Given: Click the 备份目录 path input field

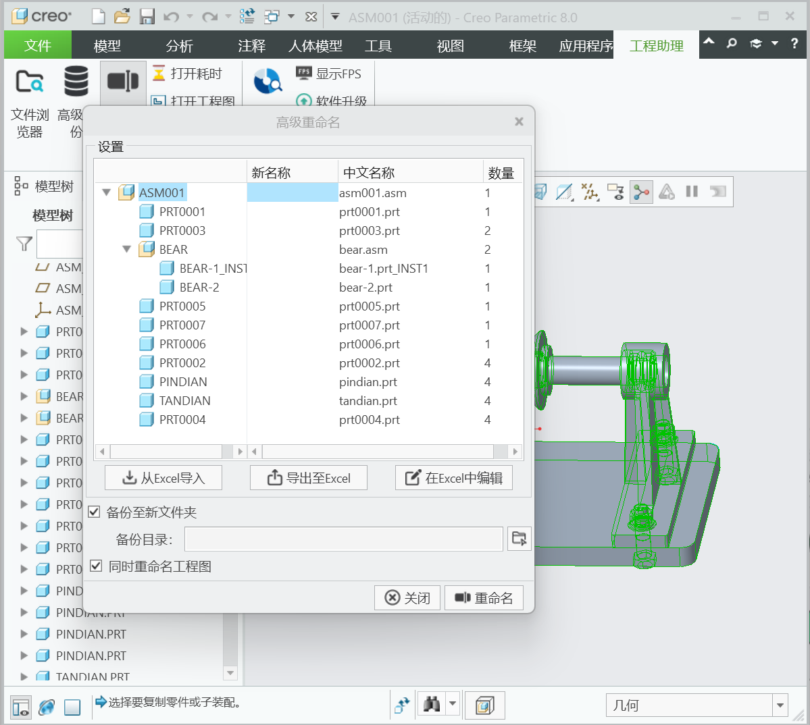Looking at the screenshot, I should point(343,539).
